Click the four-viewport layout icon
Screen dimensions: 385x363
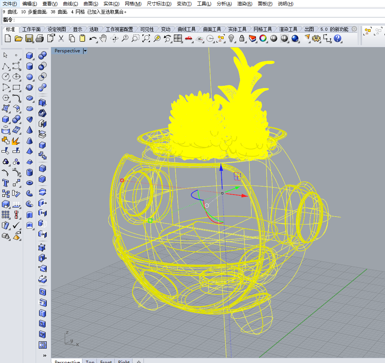coord(178,39)
